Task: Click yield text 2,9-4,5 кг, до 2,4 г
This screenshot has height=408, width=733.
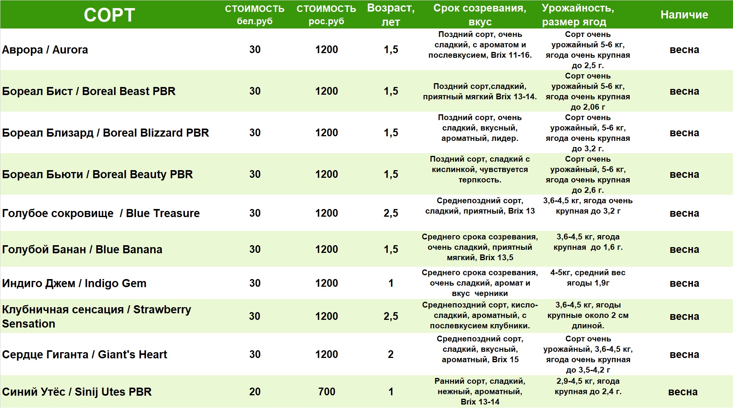Action: click(x=588, y=386)
